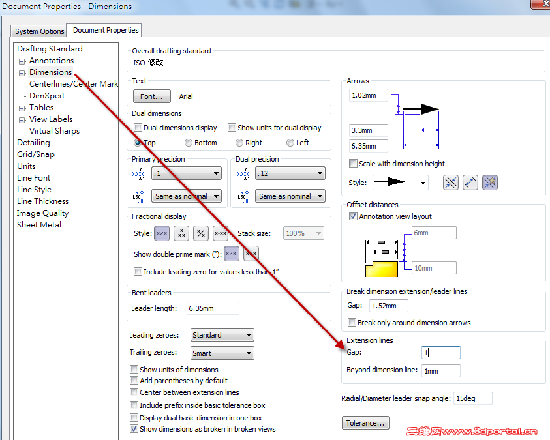The width and height of the screenshot is (550, 440).
Task: Select DimXpert in the tree
Action: coord(47,96)
